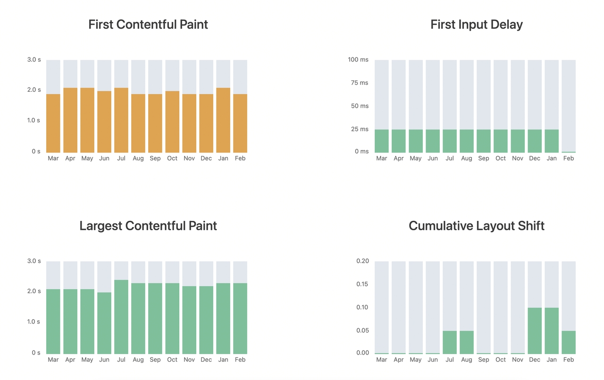Select July bar in Cumulative Layout Shift chart
This screenshot has width=604, height=380.
pyautogui.click(x=450, y=342)
